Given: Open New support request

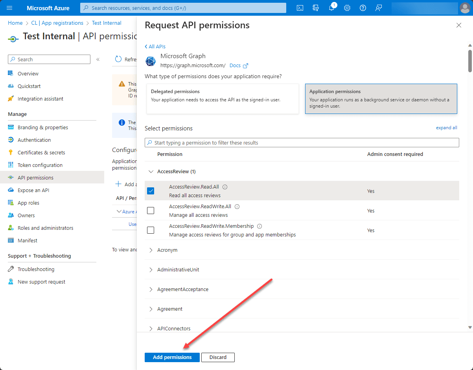Looking at the screenshot, I should (x=41, y=282).
